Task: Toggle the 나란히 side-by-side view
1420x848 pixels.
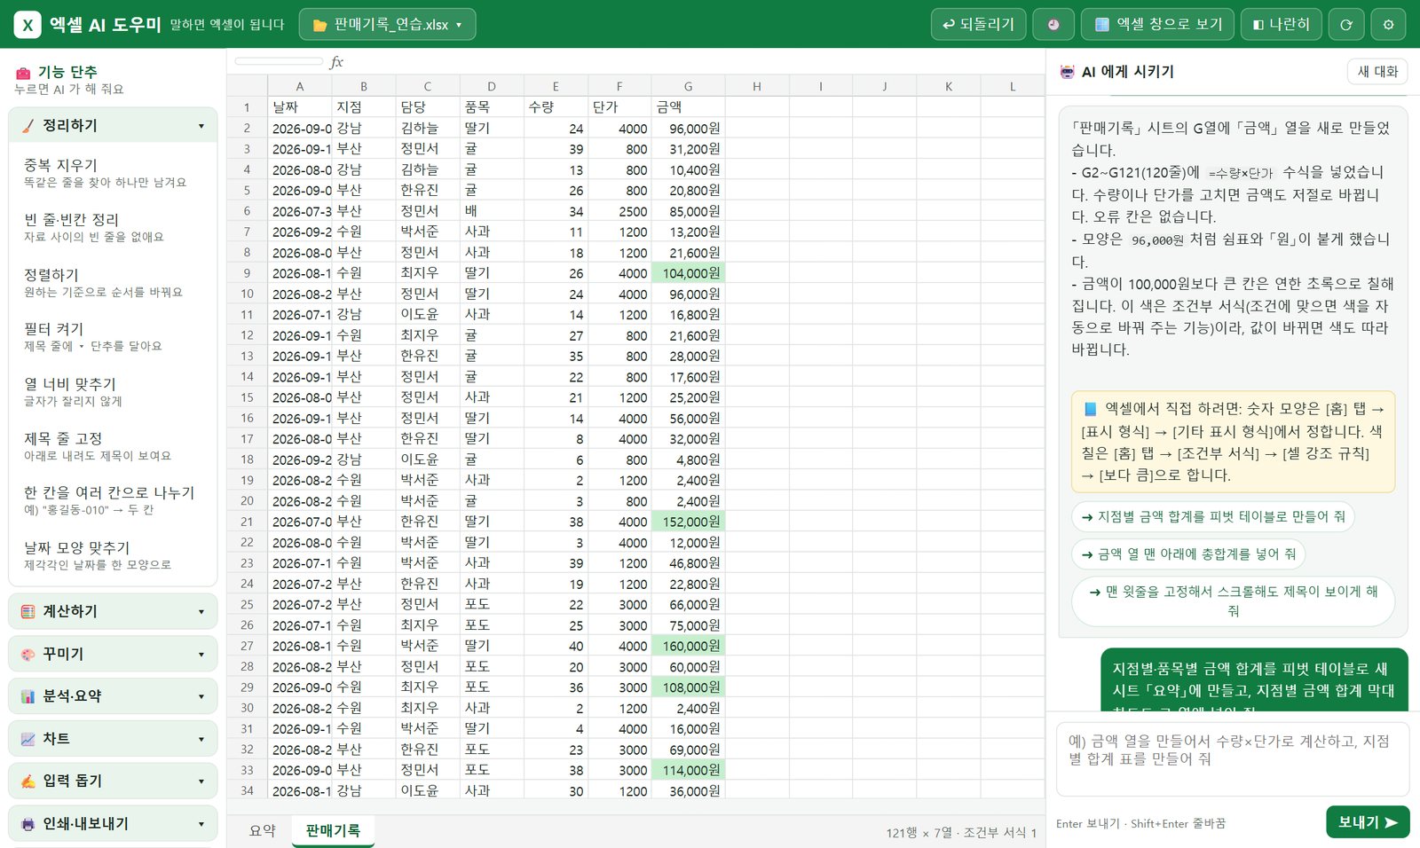Action: tap(1281, 24)
